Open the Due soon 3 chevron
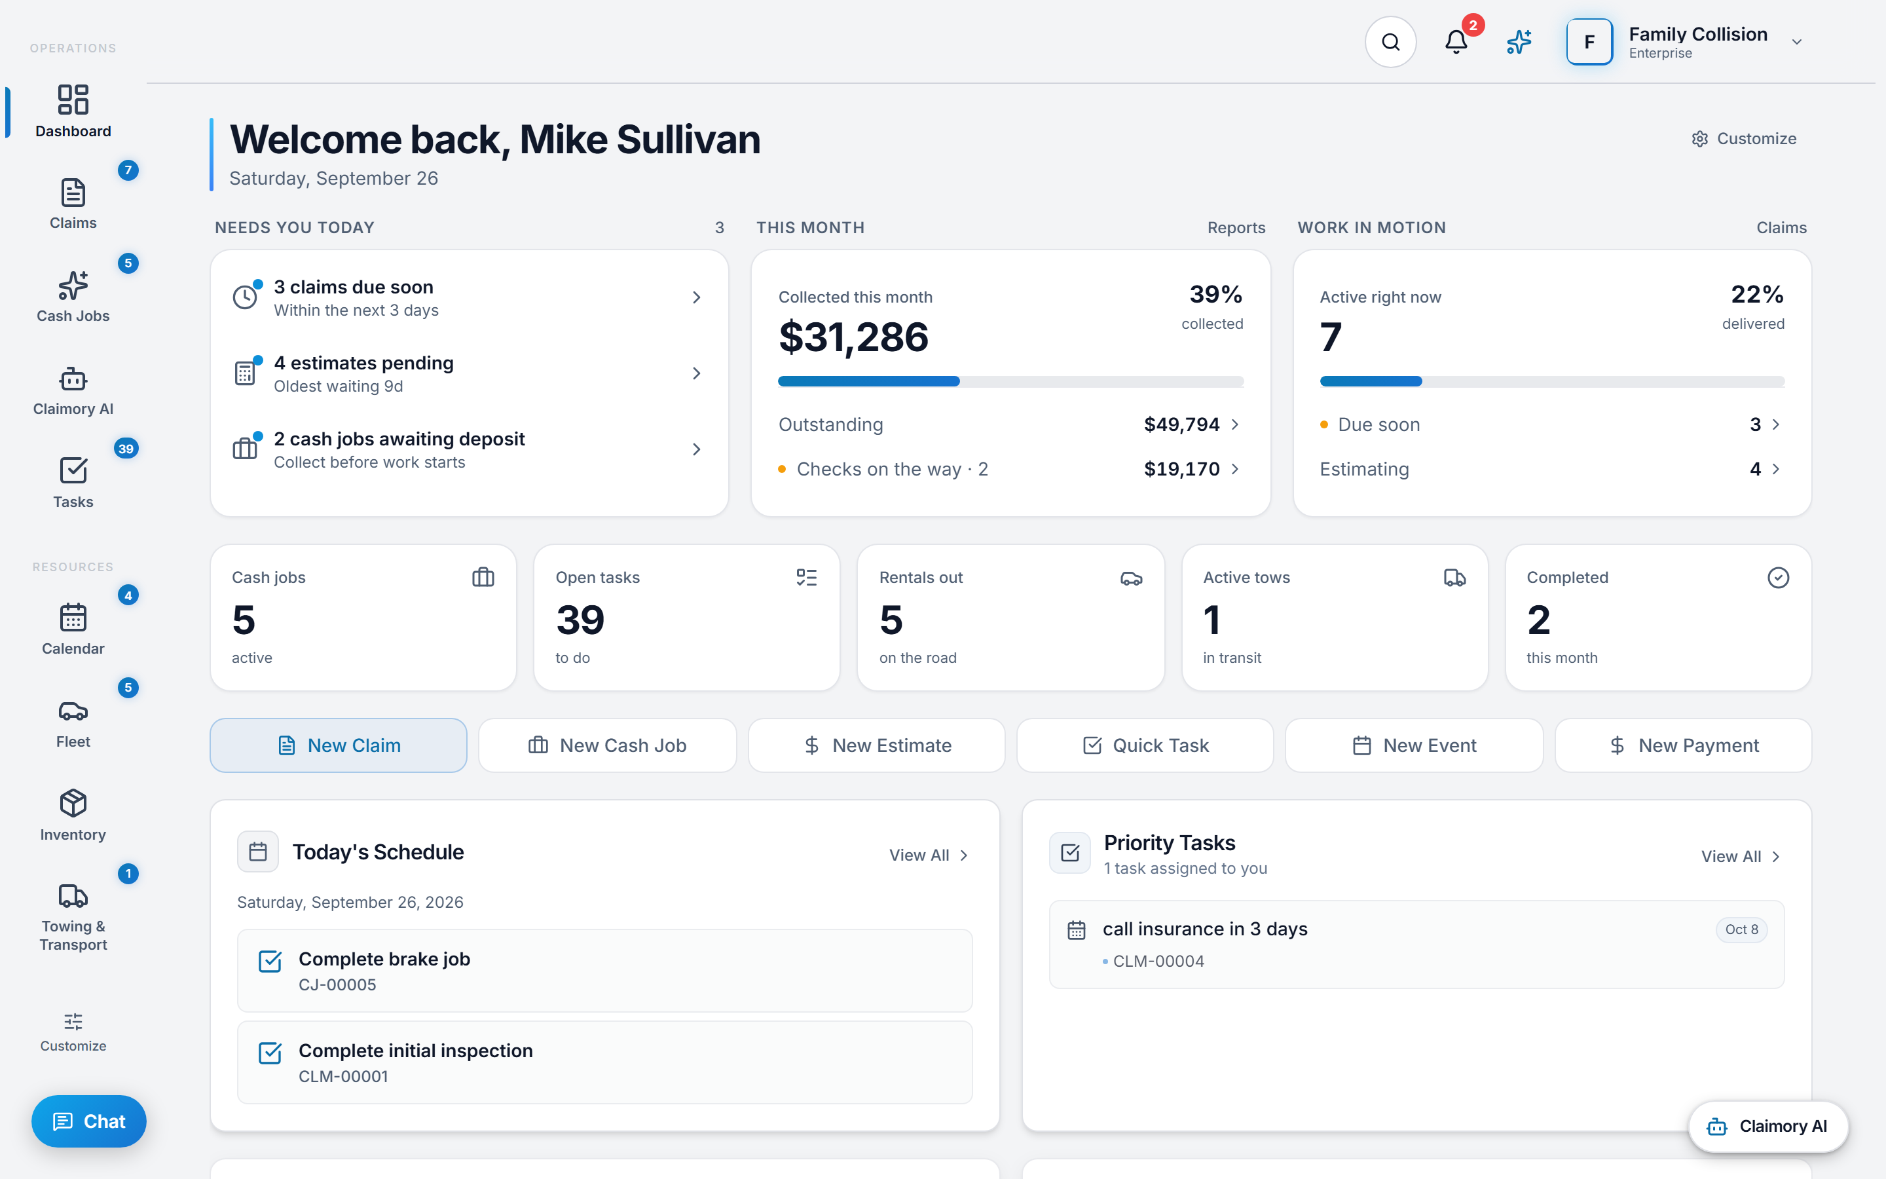 [1776, 424]
